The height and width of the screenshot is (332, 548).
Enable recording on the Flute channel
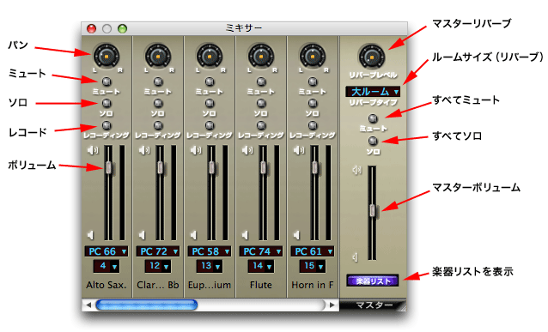point(261,125)
